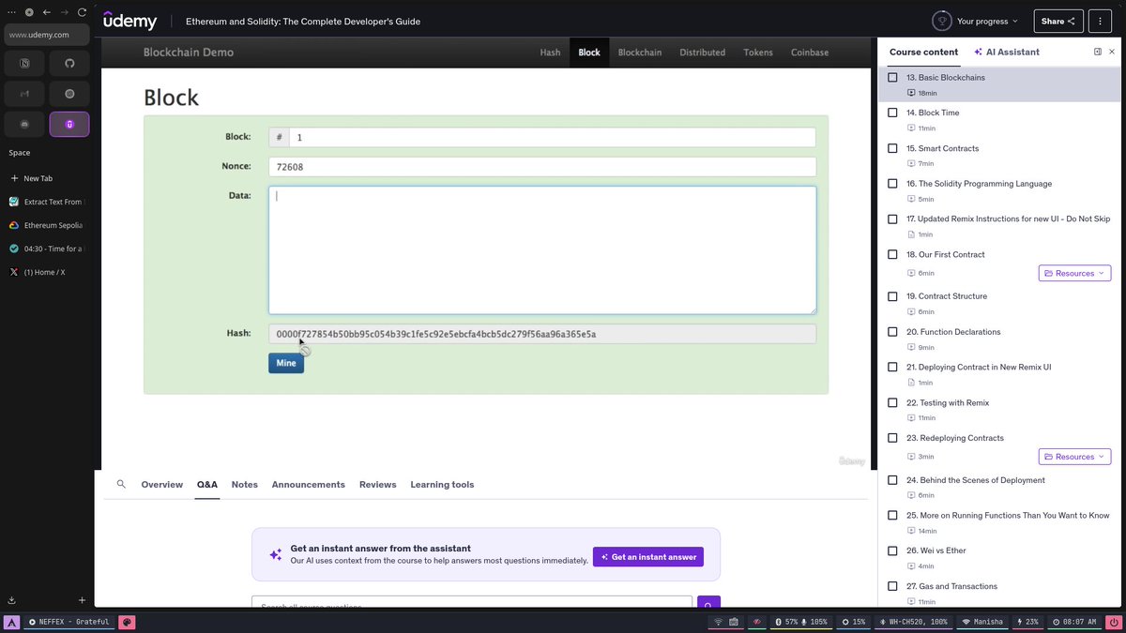Open the Tokens tab in demo
Image resolution: width=1126 pixels, height=633 pixels.
point(758,53)
